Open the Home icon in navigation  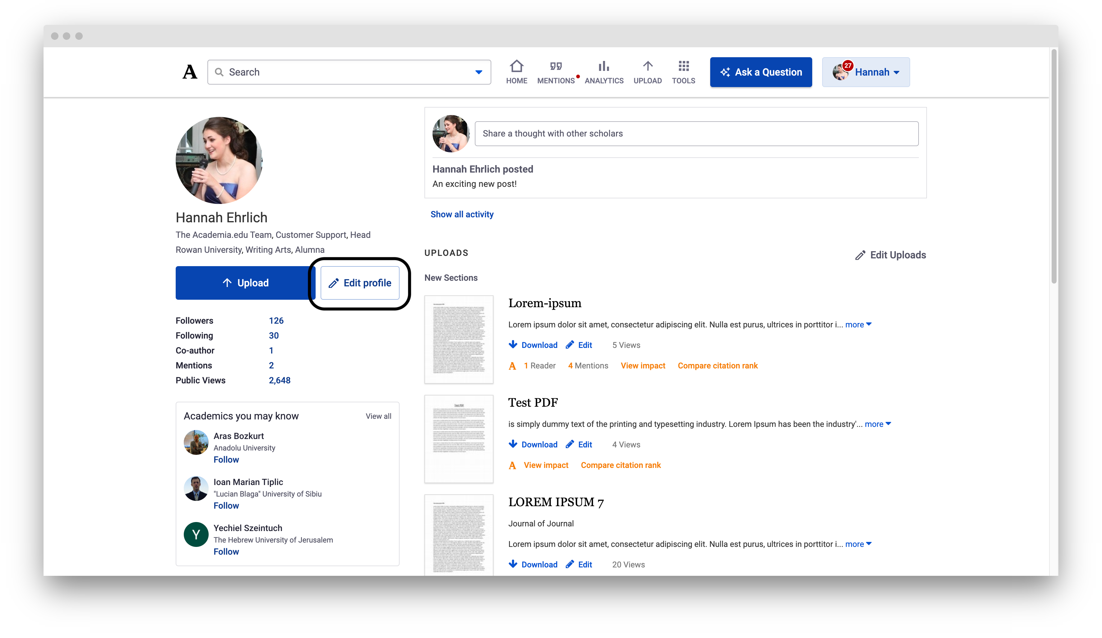516,67
